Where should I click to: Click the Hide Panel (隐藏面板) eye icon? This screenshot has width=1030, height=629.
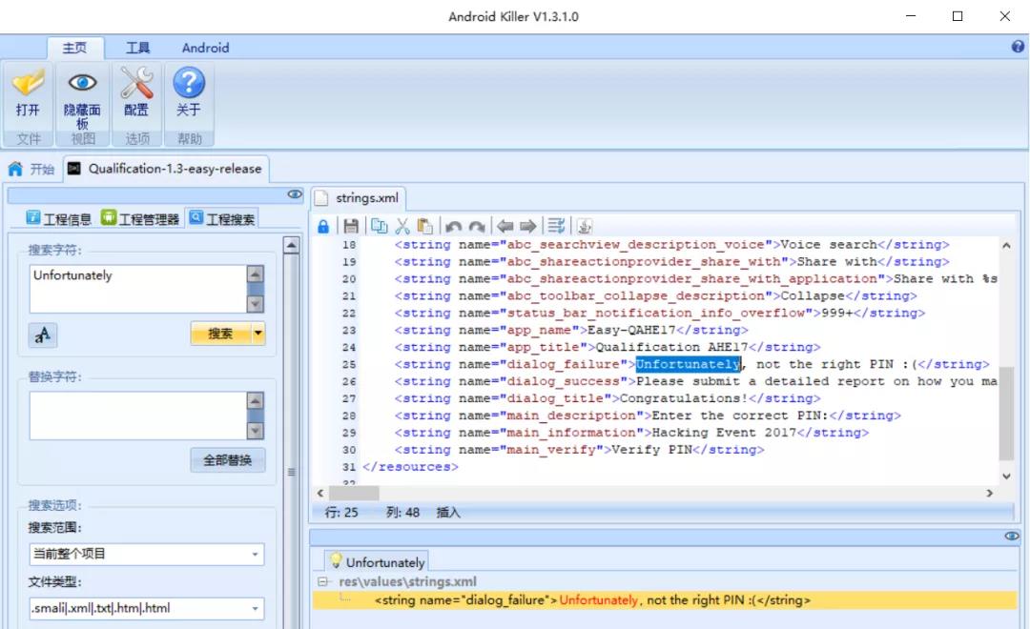coord(82,83)
